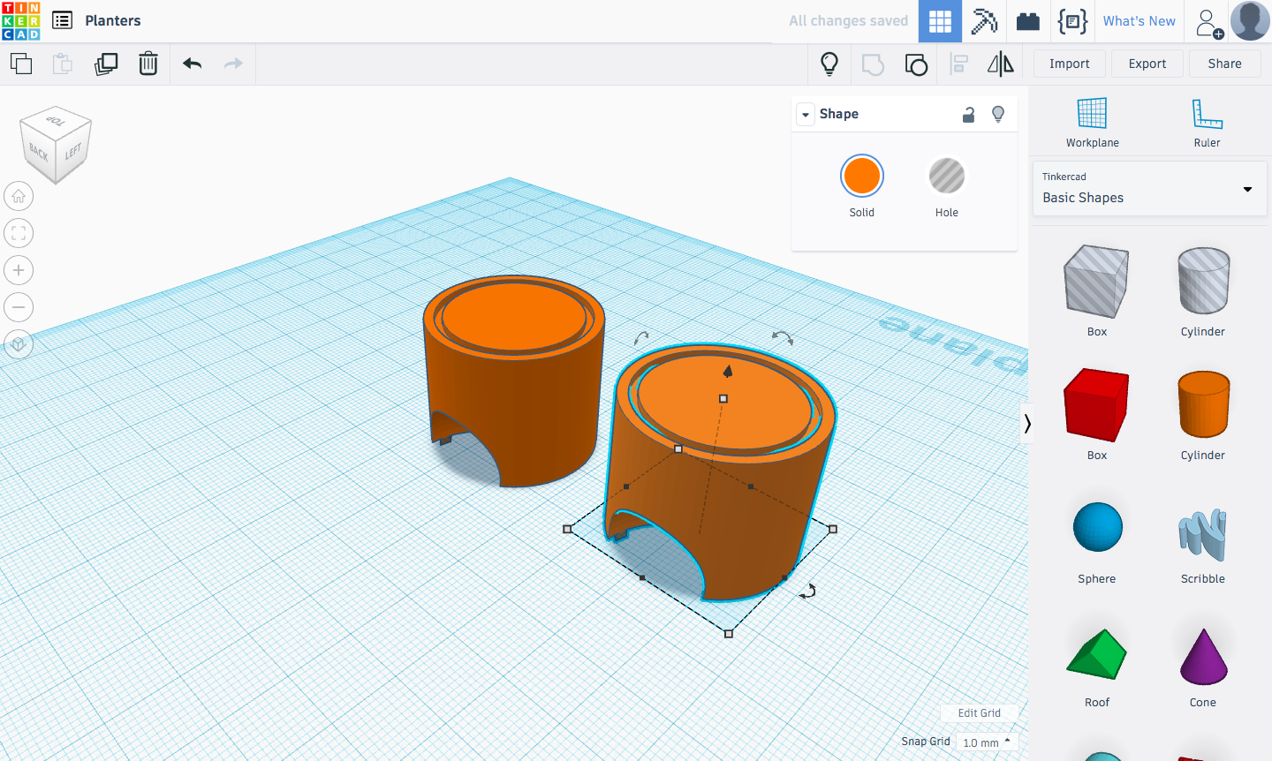Click the Share button
The width and height of the screenshot is (1272, 761).
(1225, 64)
